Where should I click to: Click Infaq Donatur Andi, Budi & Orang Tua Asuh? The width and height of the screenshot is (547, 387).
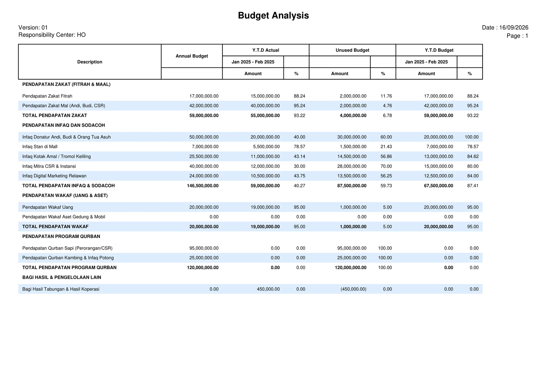[x=66, y=137]
